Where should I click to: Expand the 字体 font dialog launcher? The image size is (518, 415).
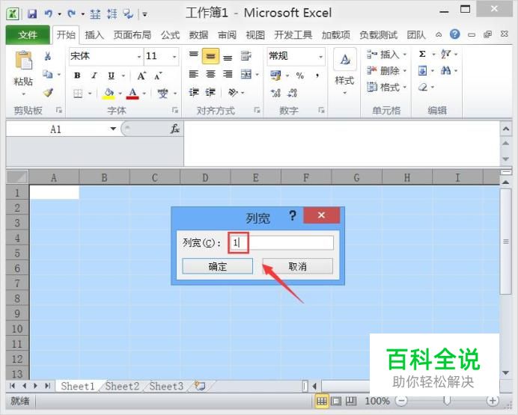[175, 110]
